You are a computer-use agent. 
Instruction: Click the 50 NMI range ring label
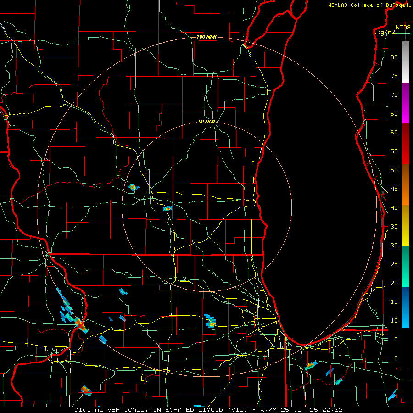click(206, 122)
